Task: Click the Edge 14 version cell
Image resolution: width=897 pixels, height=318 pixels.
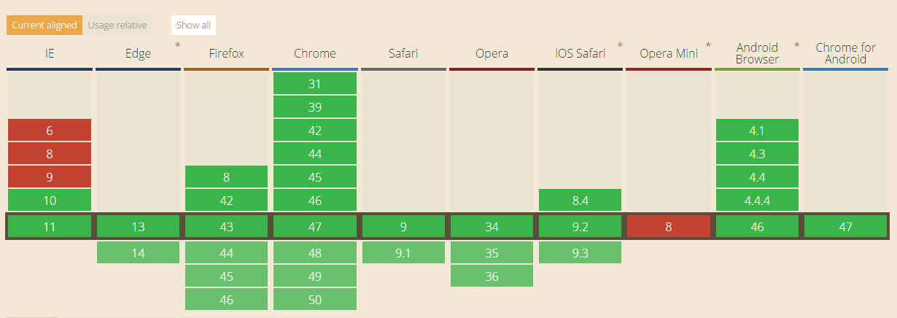Action: (x=138, y=252)
